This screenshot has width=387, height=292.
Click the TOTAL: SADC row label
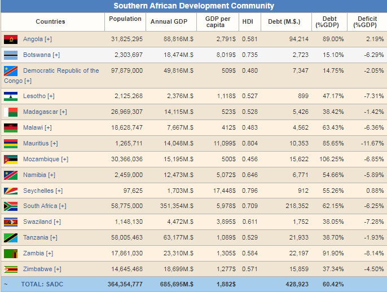[42, 284]
